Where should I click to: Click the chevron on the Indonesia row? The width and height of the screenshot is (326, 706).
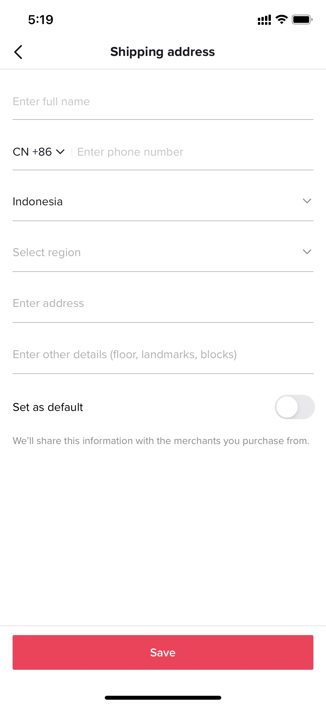click(307, 201)
